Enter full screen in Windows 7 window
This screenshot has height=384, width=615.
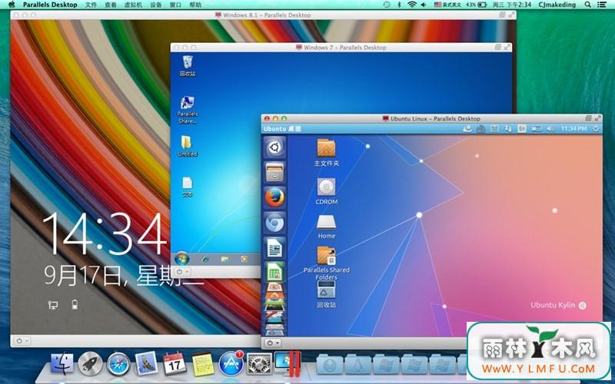click(x=507, y=47)
